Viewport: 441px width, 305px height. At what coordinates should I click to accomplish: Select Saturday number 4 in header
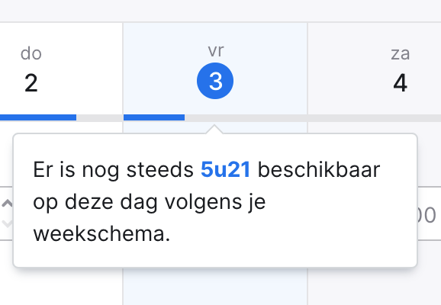click(400, 83)
